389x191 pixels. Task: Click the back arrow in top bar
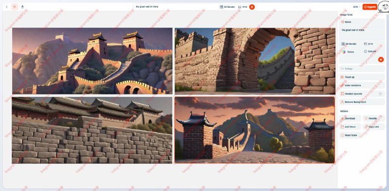(7, 7)
